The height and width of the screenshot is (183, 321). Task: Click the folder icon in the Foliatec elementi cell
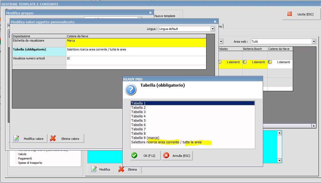[220, 62]
